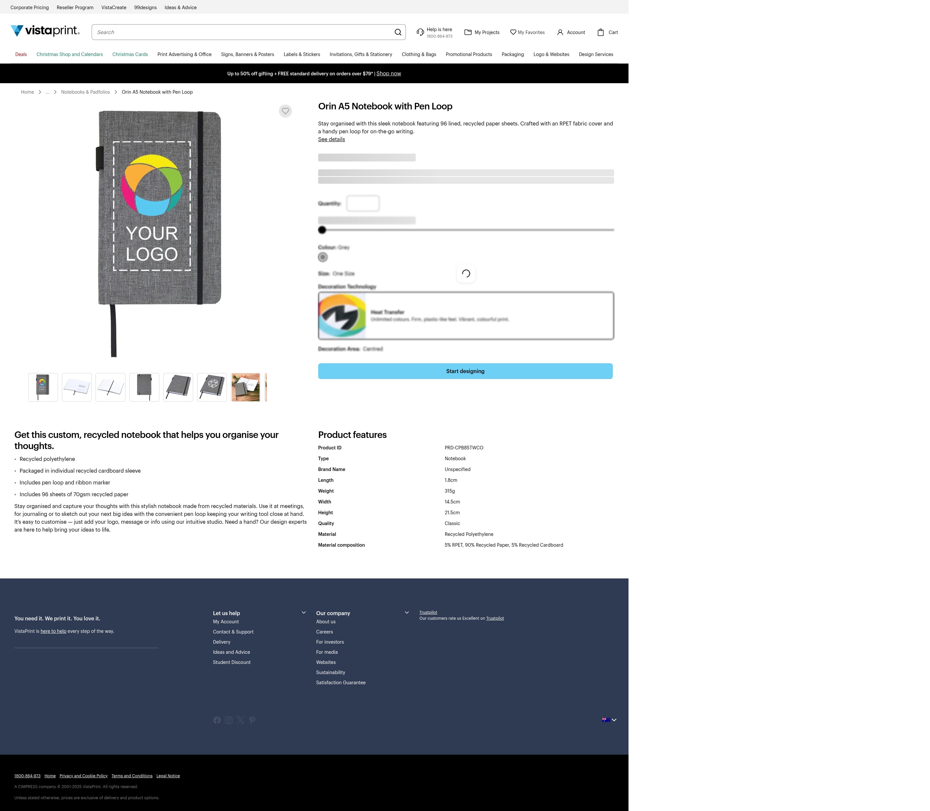
Task: Select the lined white pages thumbnail
Action: [110, 387]
